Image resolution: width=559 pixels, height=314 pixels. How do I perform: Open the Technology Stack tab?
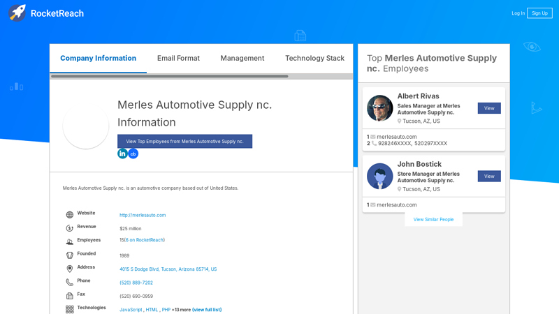click(x=314, y=58)
